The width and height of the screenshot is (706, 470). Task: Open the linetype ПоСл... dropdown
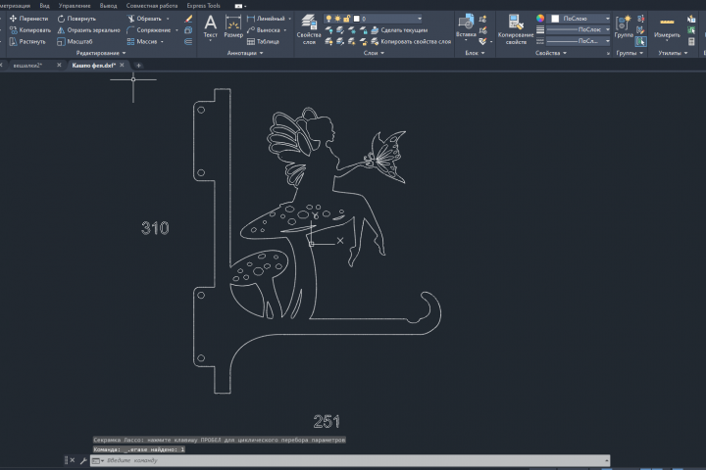[x=607, y=41]
